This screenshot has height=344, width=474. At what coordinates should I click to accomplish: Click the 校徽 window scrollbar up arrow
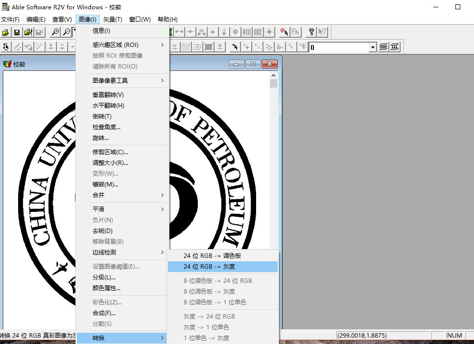click(274, 75)
